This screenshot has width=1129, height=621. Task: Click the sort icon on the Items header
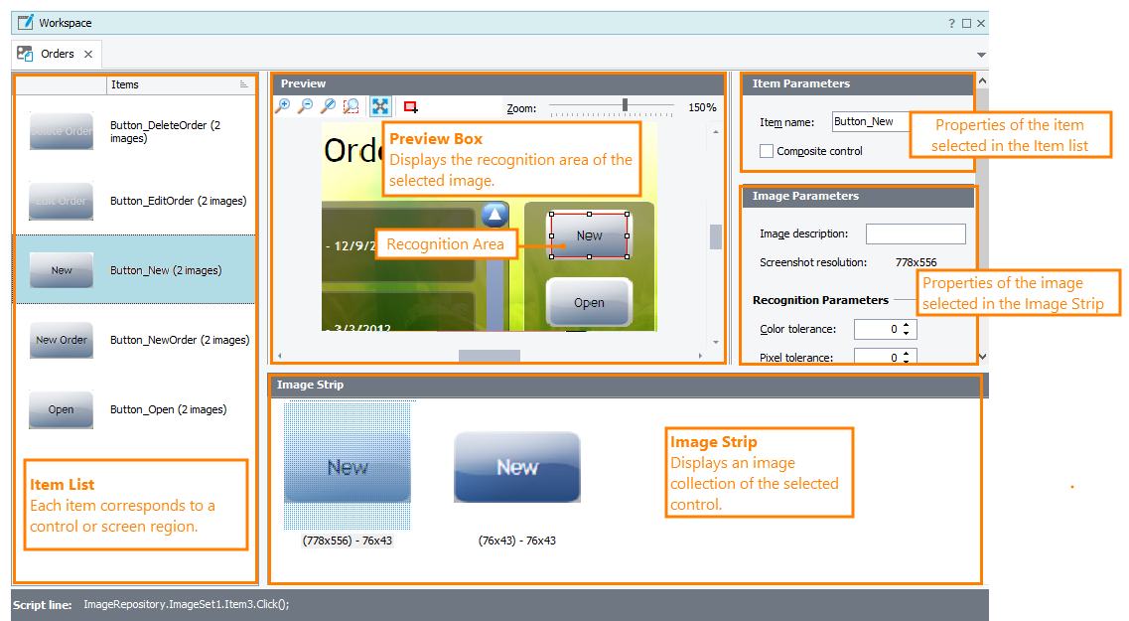pyautogui.click(x=246, y=84)
